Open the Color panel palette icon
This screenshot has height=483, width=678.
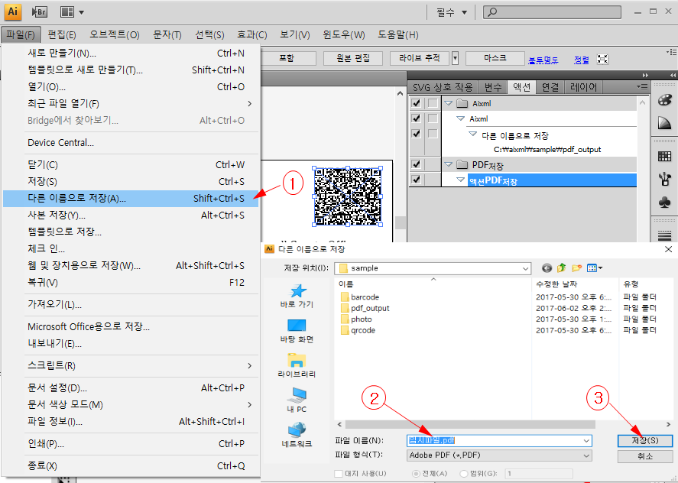(664, 101)
